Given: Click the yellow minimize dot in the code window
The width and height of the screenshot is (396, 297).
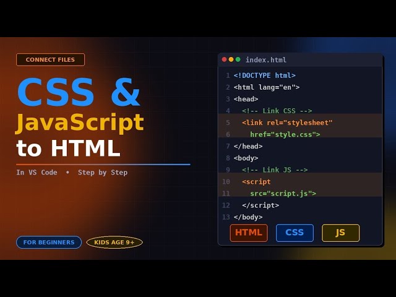Looking at the screenshot, I should pyautogui.click(x=231, y=59).
